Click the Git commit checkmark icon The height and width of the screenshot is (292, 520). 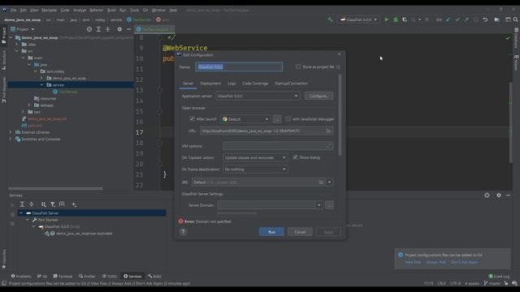[x=457, y=19]
